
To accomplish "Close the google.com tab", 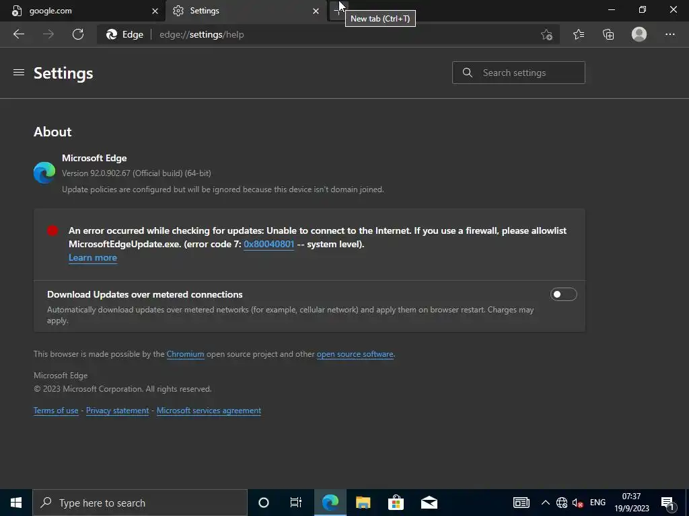I will (x=155, y=11).
